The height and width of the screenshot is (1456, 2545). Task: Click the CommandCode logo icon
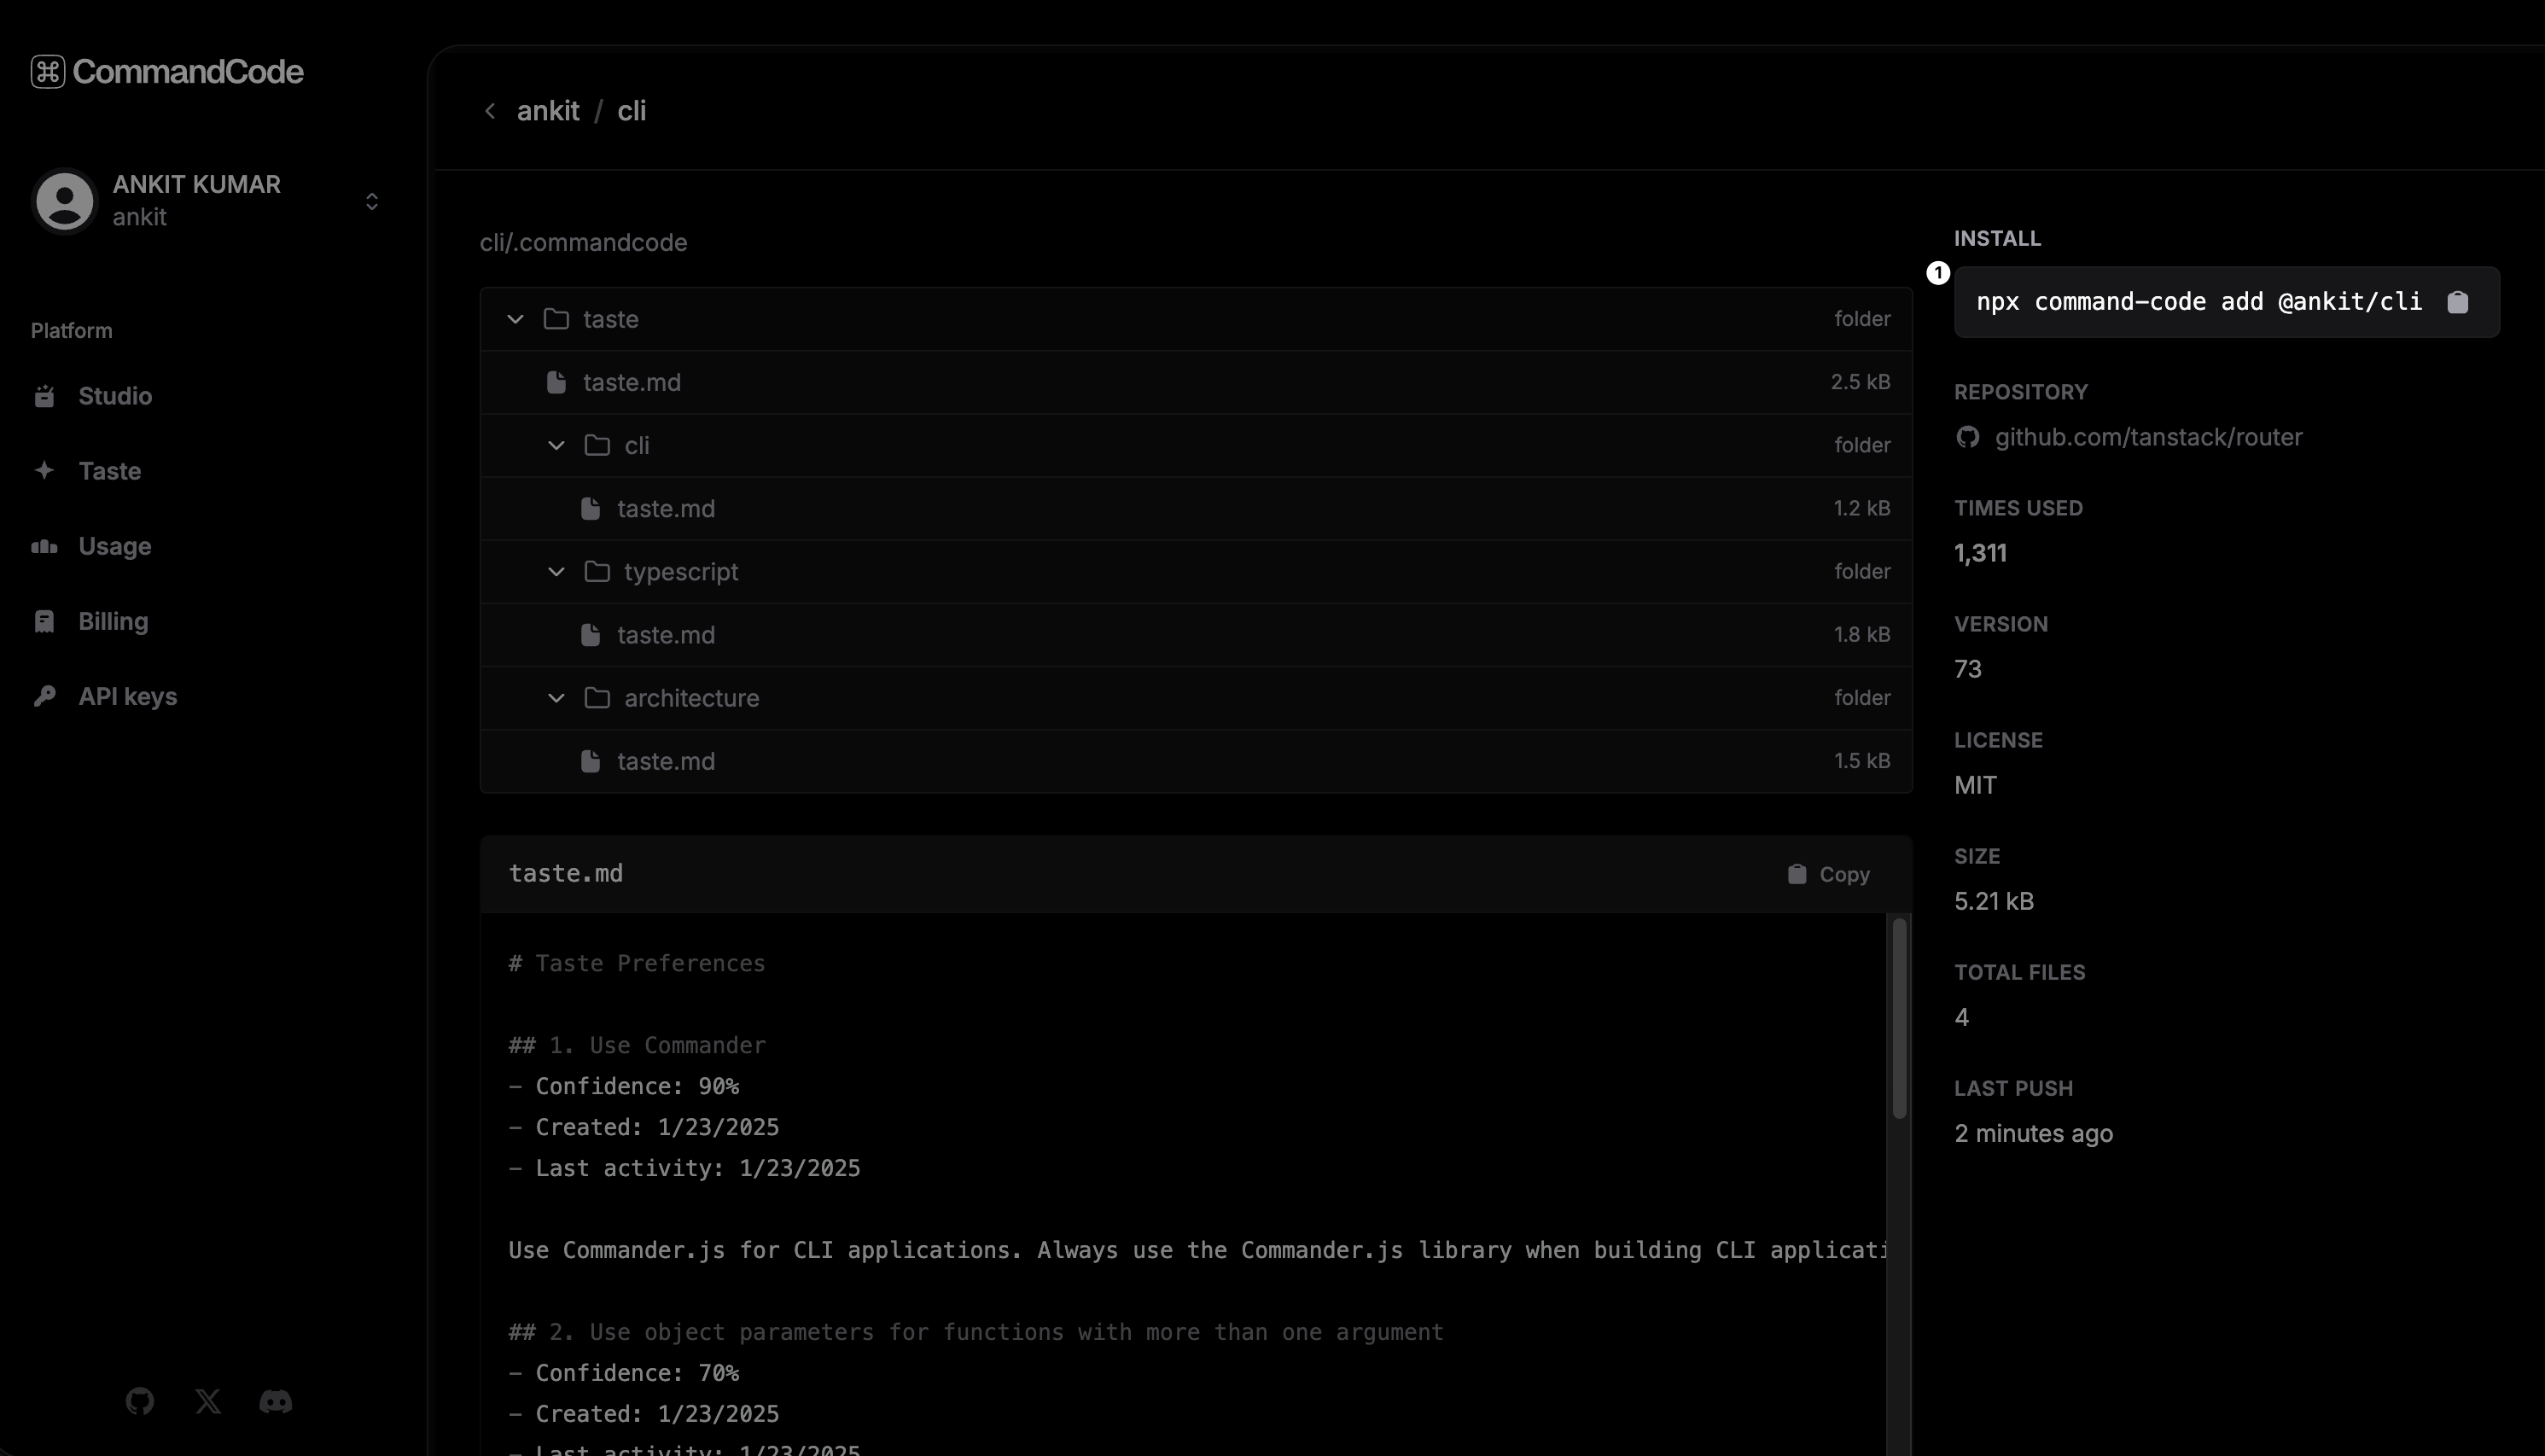[x=48, y=72]
